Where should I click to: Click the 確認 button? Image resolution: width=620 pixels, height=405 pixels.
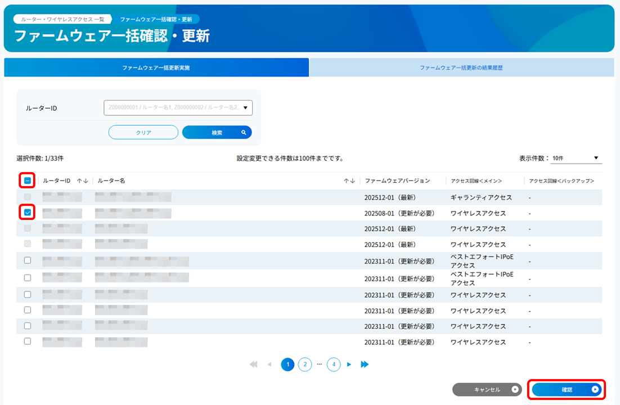pos(567,389)
